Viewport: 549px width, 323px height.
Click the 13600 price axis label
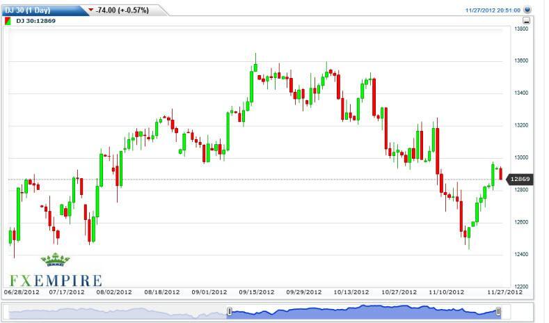[521, 61]
